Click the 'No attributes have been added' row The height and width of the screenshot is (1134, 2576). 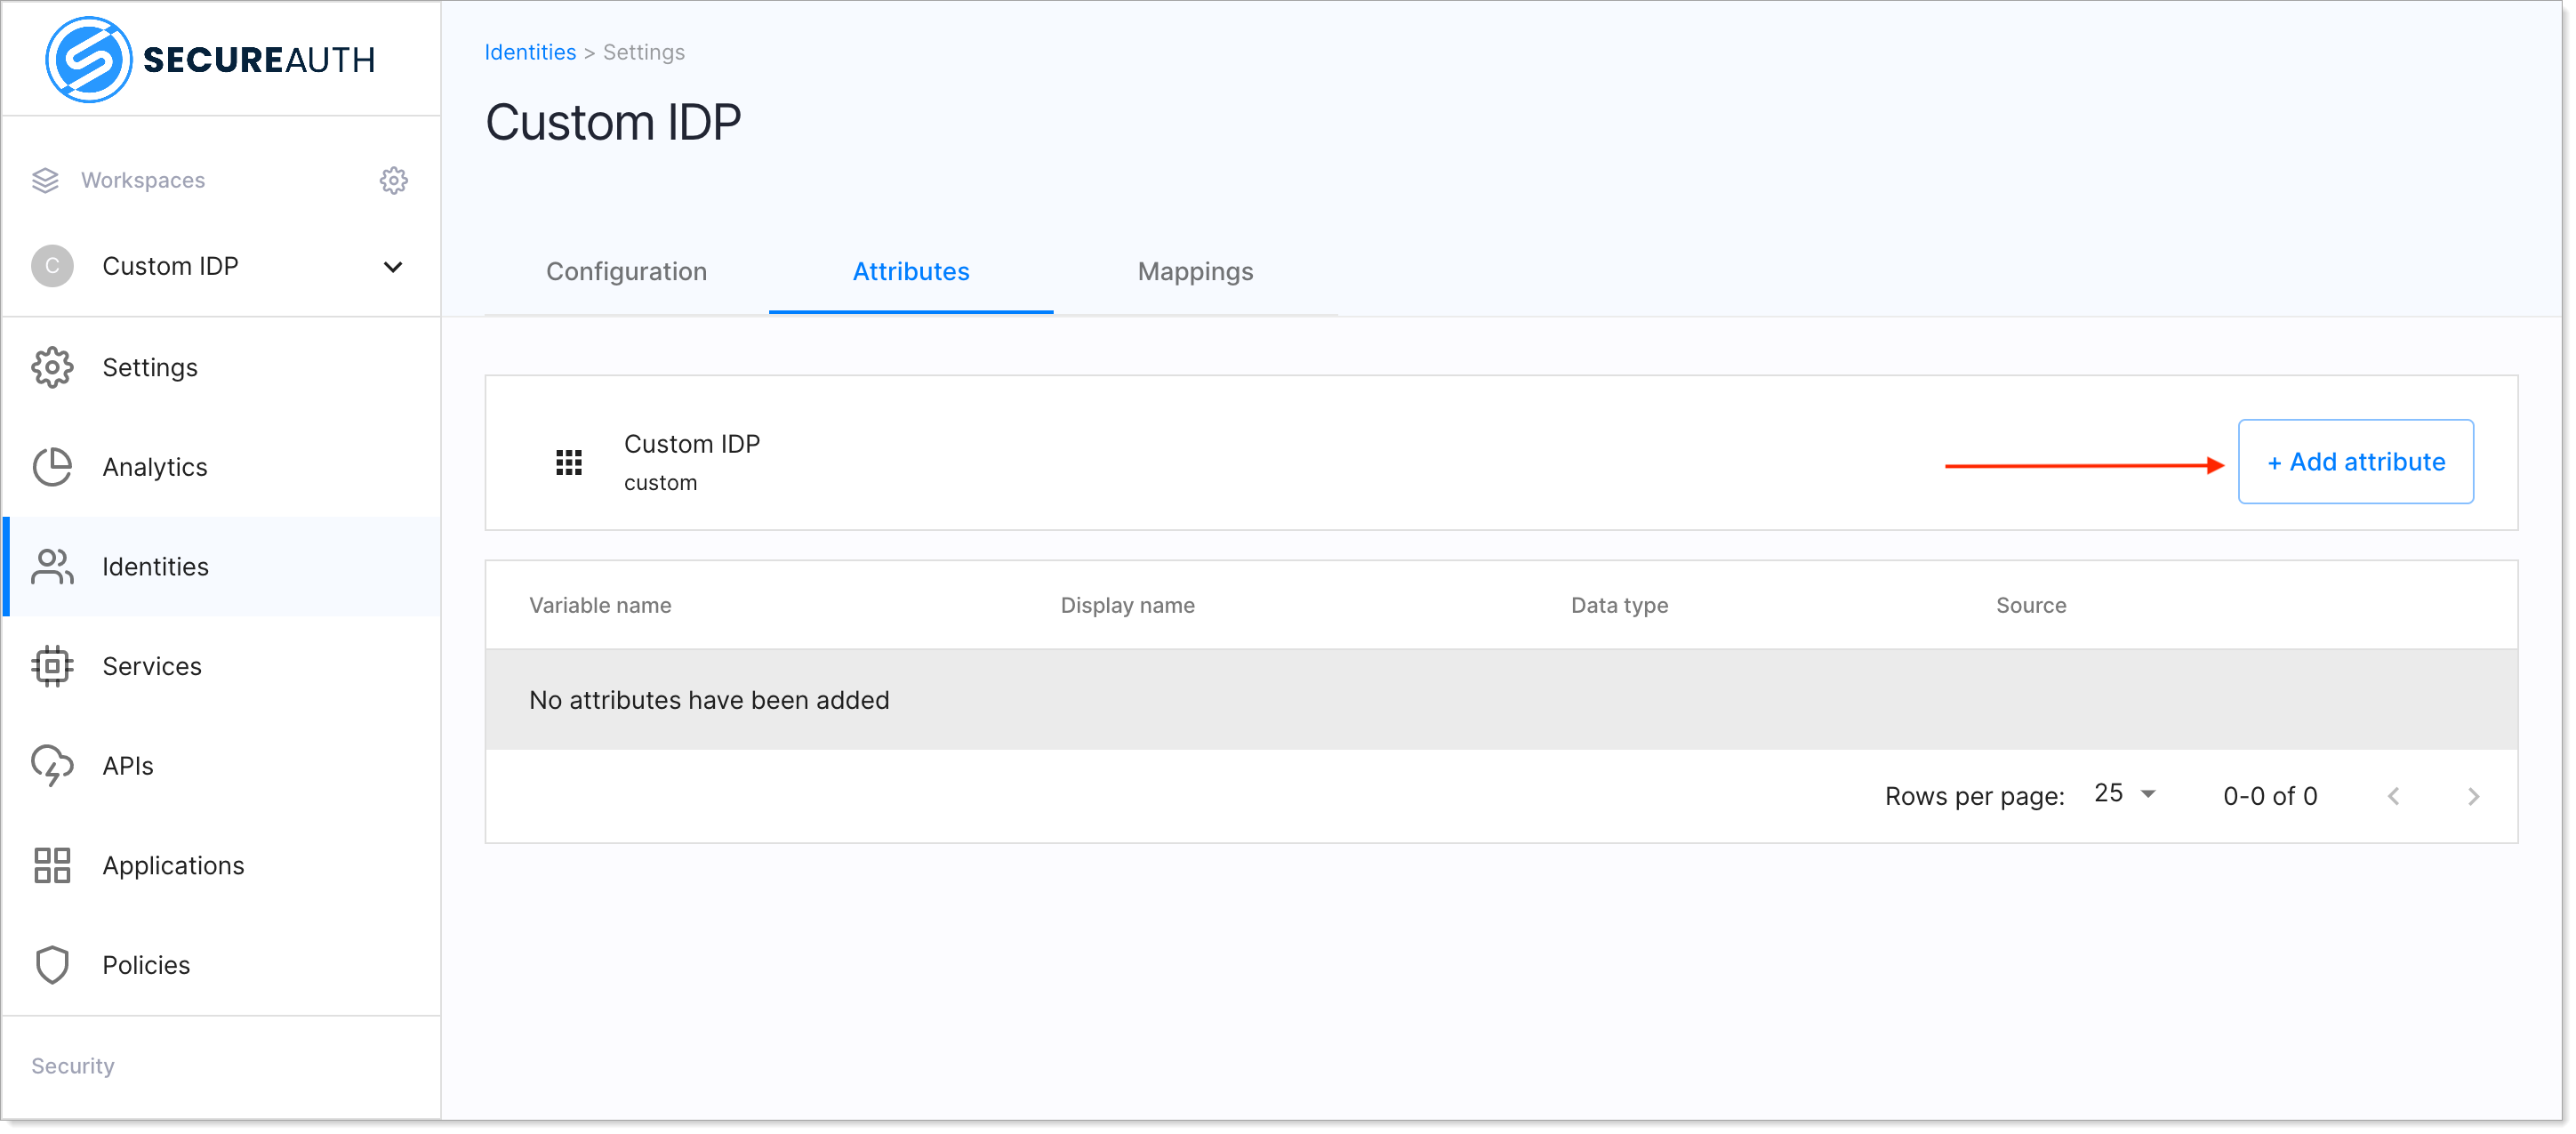pos(1501,700)
